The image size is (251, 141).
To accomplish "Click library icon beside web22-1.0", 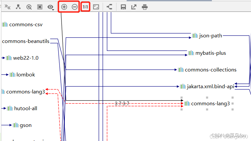I will [x=9, y=58].
